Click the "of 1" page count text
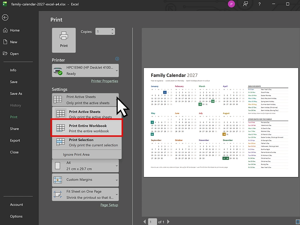This screenshot has width=300, height=225. 161,222
